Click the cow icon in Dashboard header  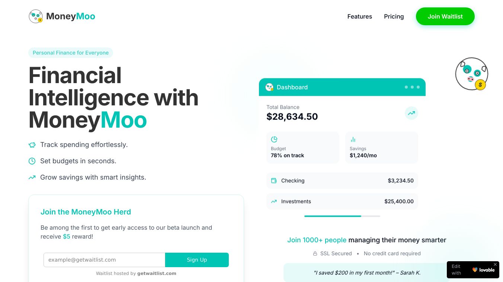click(x=269, y=87)
